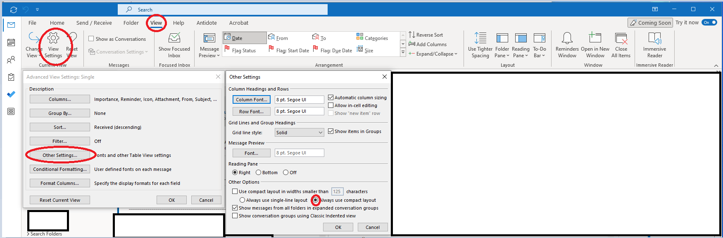Click Open in New Window
Viewport: 723px width, 238px height.
click(595, 45)
